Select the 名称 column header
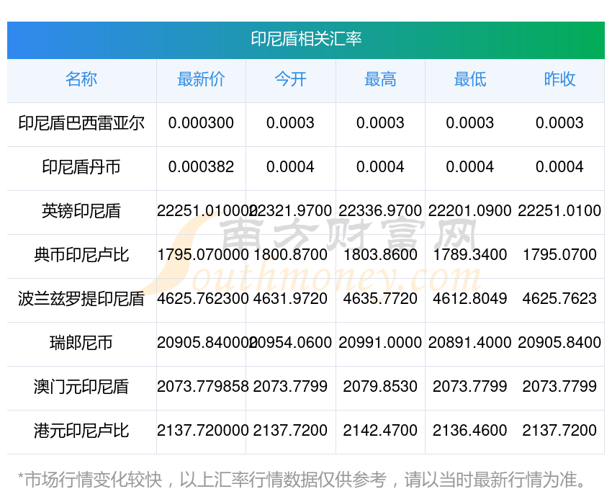 pyautogui.click(x=81, y=79)
